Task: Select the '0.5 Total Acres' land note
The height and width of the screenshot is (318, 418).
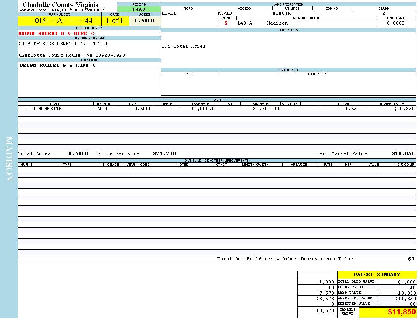Action: click(x=184, y=46)
